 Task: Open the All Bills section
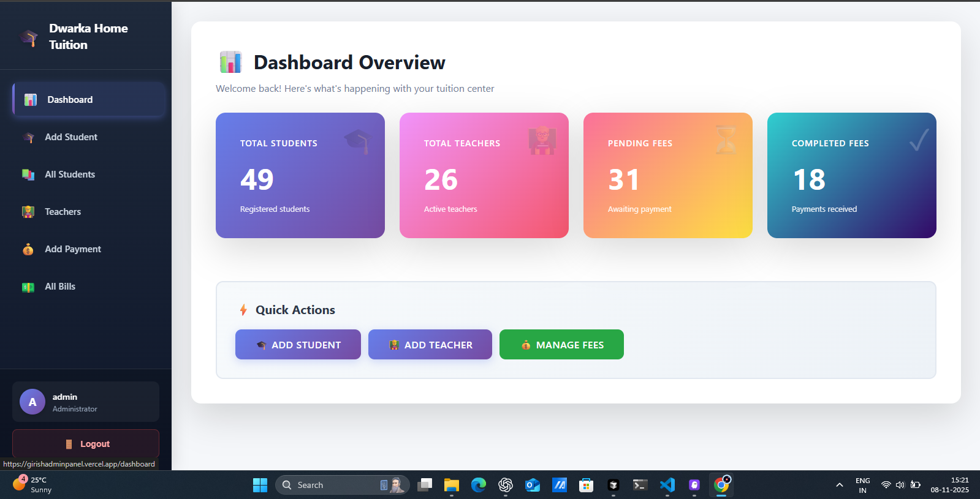[60, 287]
